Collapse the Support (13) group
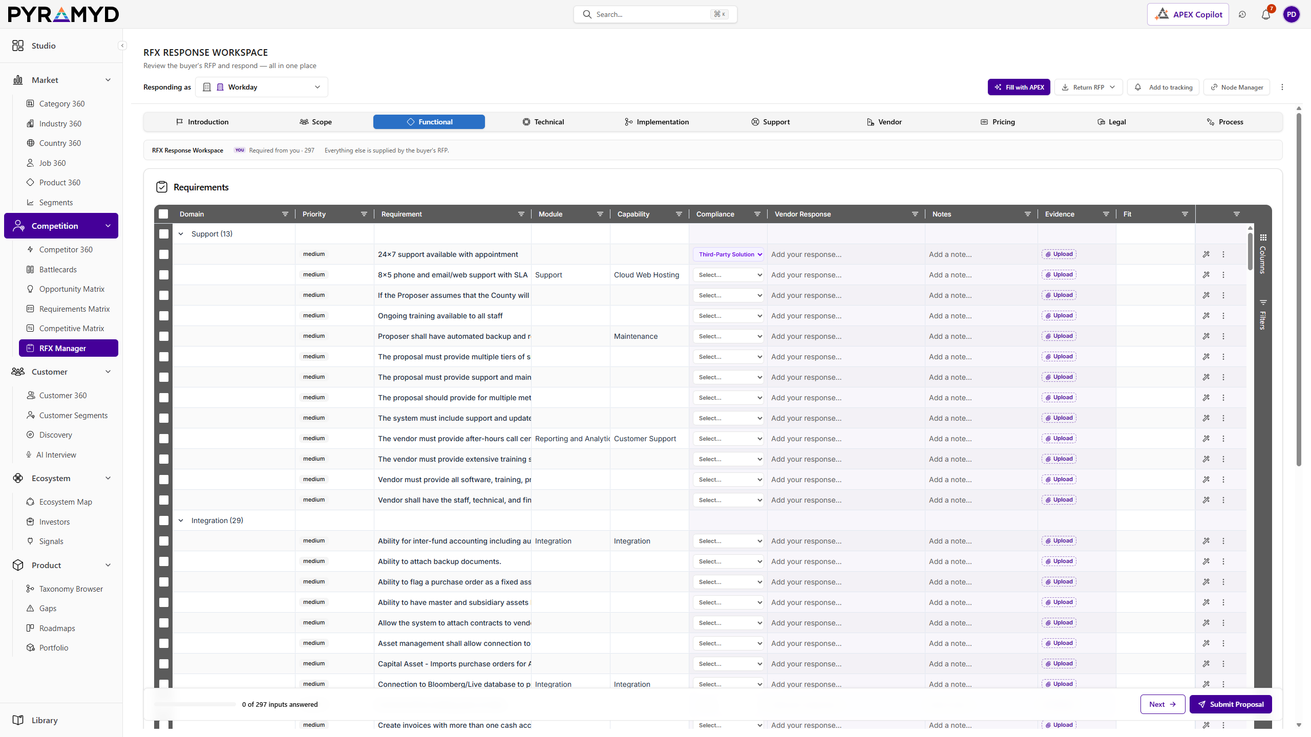The width and height of the screenshot is (1311, 737). point(181,234)
